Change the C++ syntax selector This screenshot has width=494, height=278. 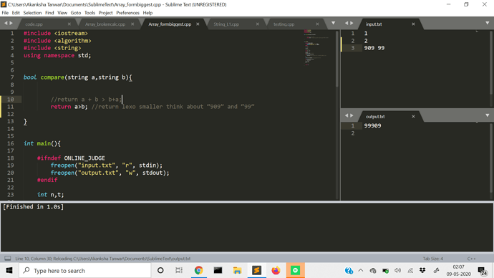click(471, 259)
